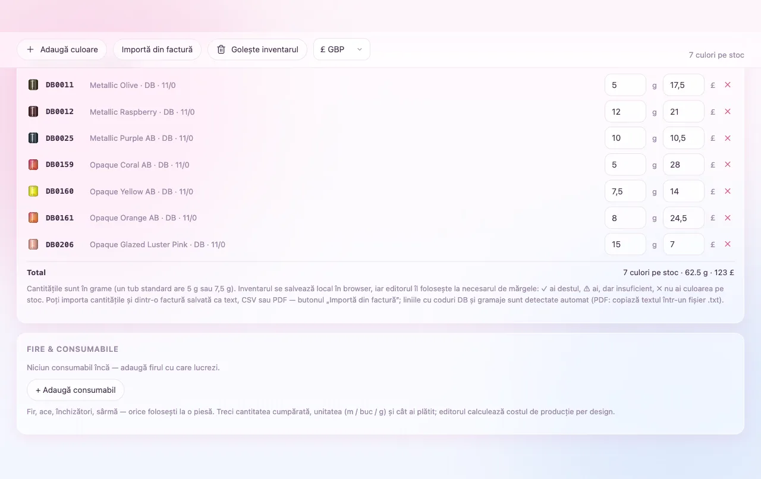Screen dimensions: 761x479
Task: Click the plus icon in Adaugă culoare
Action: click(x=30, y=49)
